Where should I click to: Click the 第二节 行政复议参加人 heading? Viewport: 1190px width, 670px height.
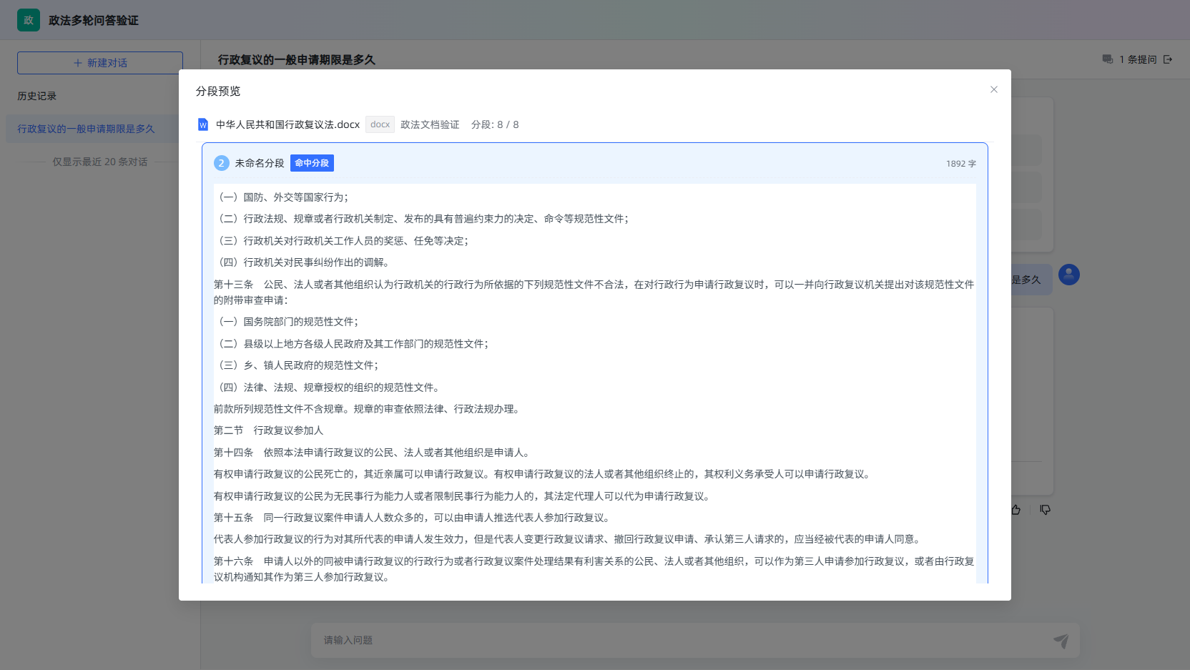[x=268, y=430]
